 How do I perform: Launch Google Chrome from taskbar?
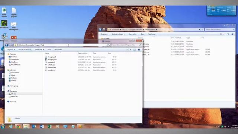point(18,127)
